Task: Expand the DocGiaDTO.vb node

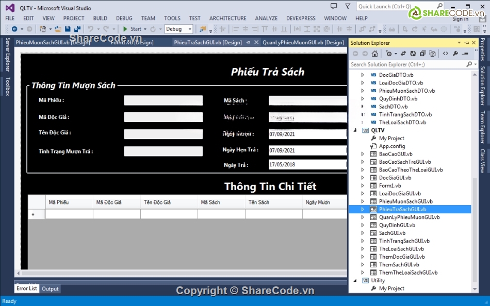Action: coord(363,75)
